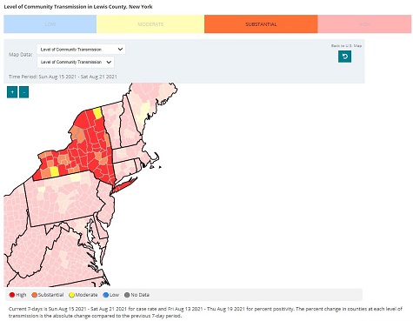Click the orange Substantial legend dot
413x321 pixels.
click(35, 295)
